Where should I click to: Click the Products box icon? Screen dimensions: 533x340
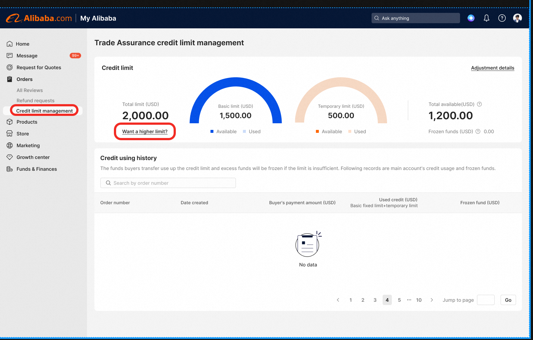tap(10, 122)
